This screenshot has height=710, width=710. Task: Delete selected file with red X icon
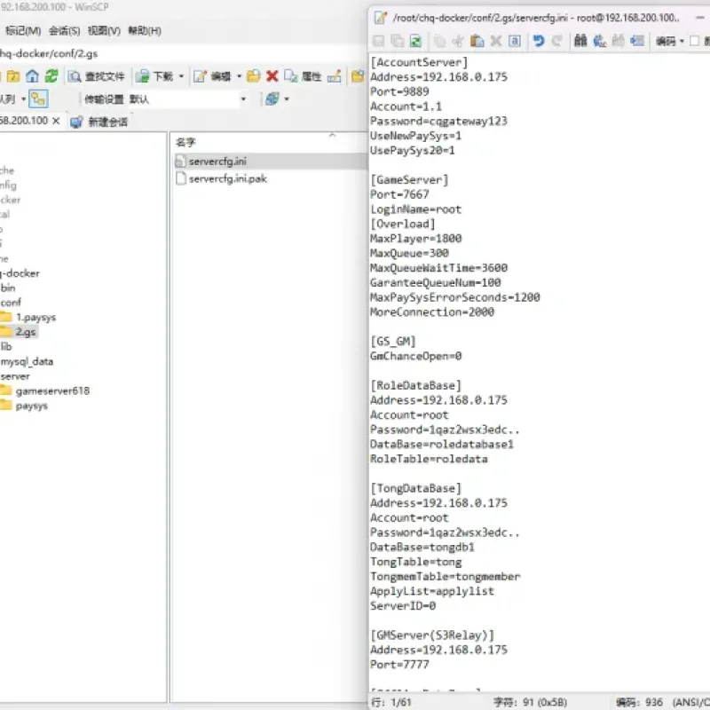(x=272, y=76)
